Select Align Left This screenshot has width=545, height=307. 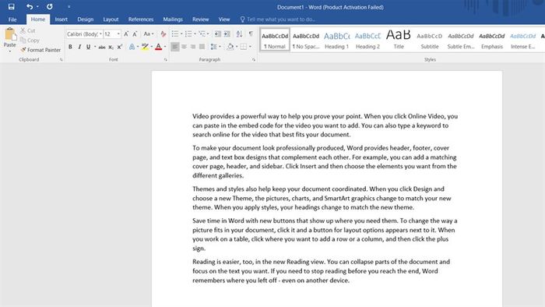175,47
